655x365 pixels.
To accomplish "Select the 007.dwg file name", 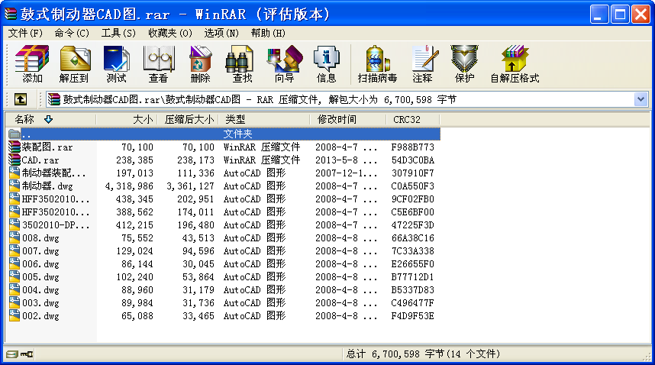I will tap(40, 251).
